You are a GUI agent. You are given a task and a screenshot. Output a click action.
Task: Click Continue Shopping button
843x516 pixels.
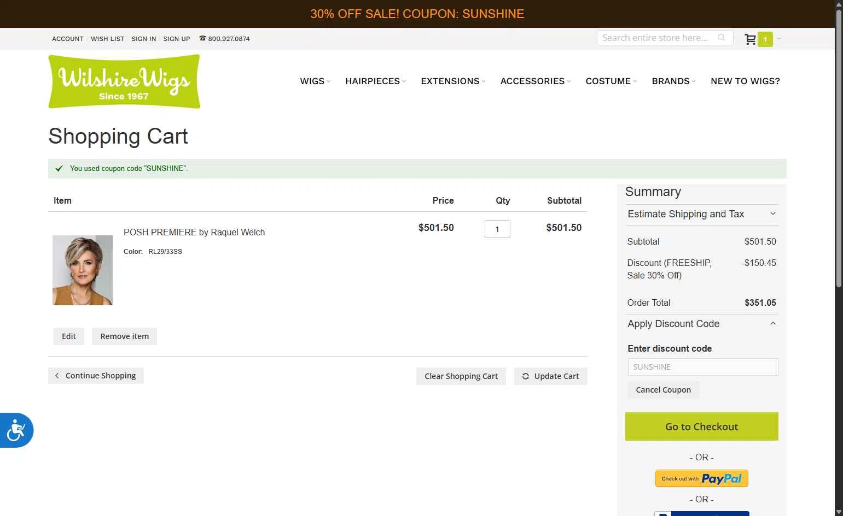point(96,376)
